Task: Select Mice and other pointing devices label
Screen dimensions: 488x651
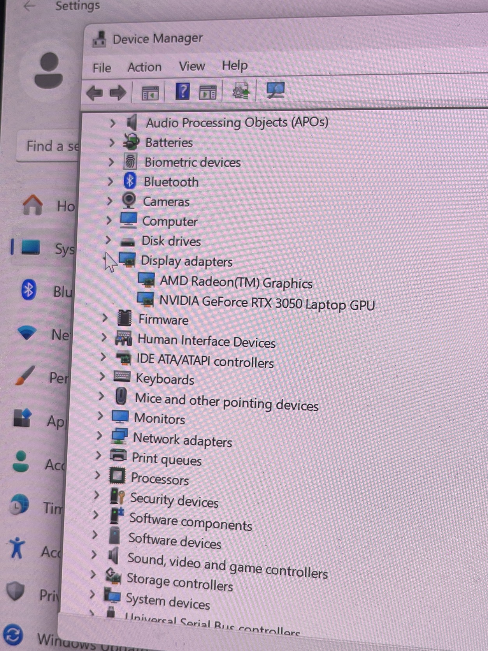Action: point(226,402)
